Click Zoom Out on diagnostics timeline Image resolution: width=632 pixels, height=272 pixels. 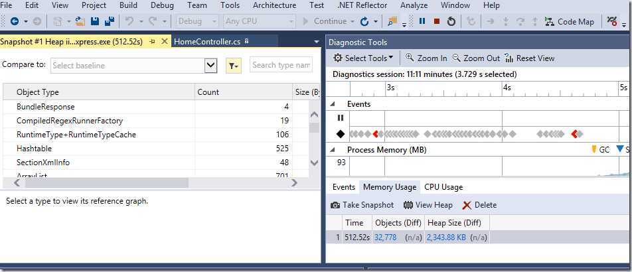click(476, 58)
